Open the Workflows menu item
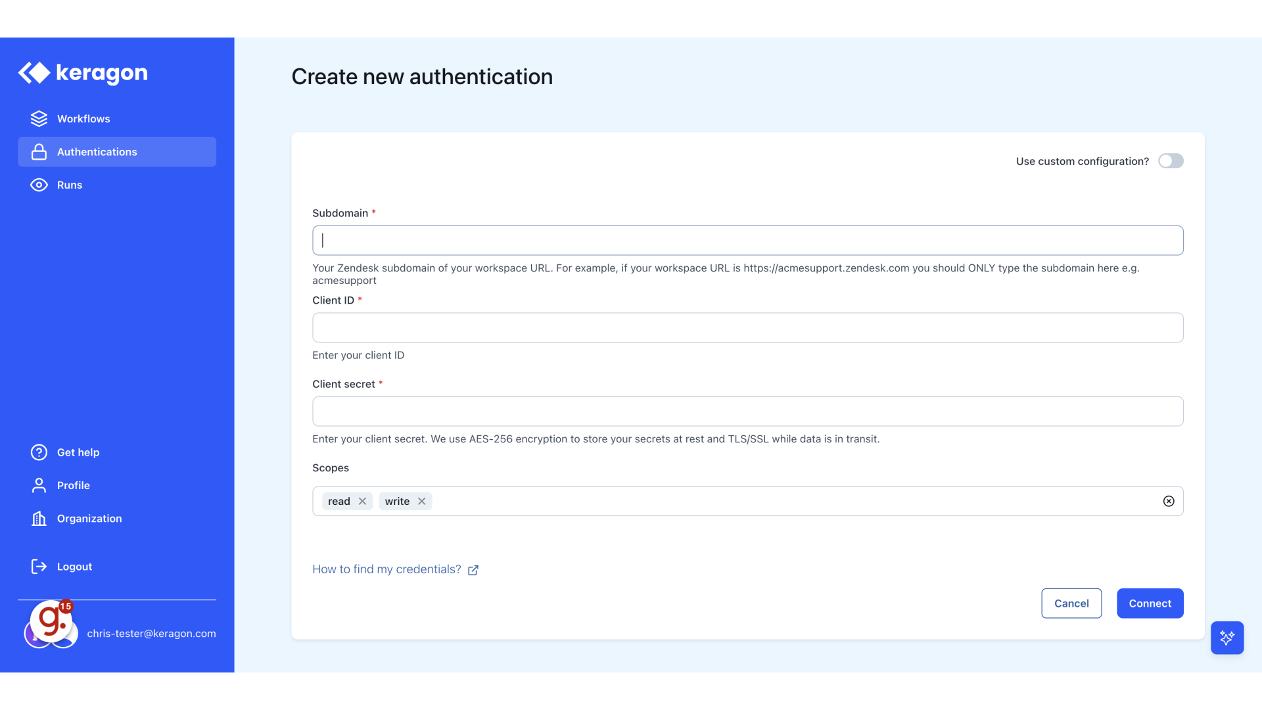This screenshot has height=710, width=1262. pyautogui.click(x=117, y=118)
